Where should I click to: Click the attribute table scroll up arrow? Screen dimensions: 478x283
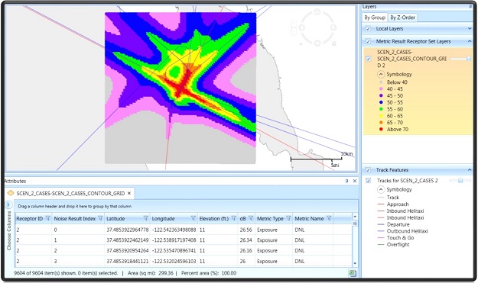355,216
